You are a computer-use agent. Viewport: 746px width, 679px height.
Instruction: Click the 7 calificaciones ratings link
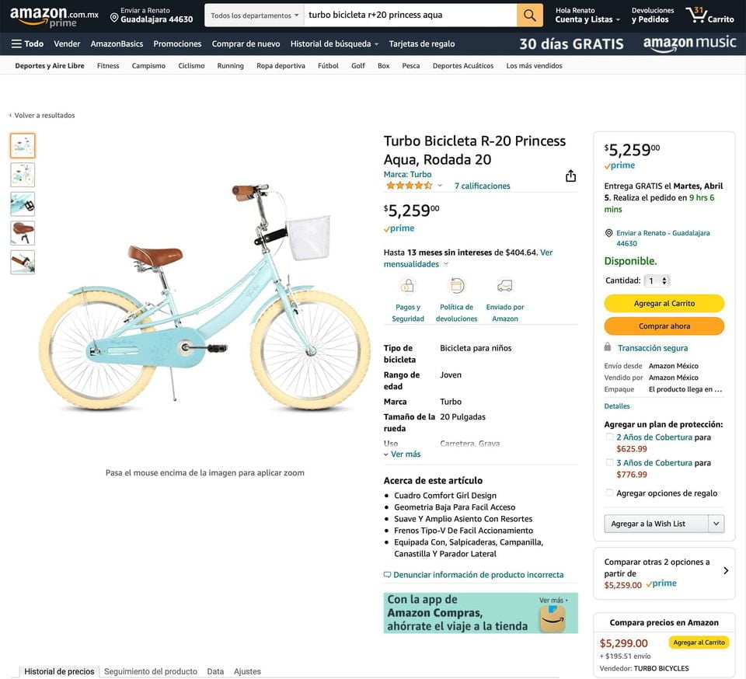pyautogui.click(x=482, y=186)
